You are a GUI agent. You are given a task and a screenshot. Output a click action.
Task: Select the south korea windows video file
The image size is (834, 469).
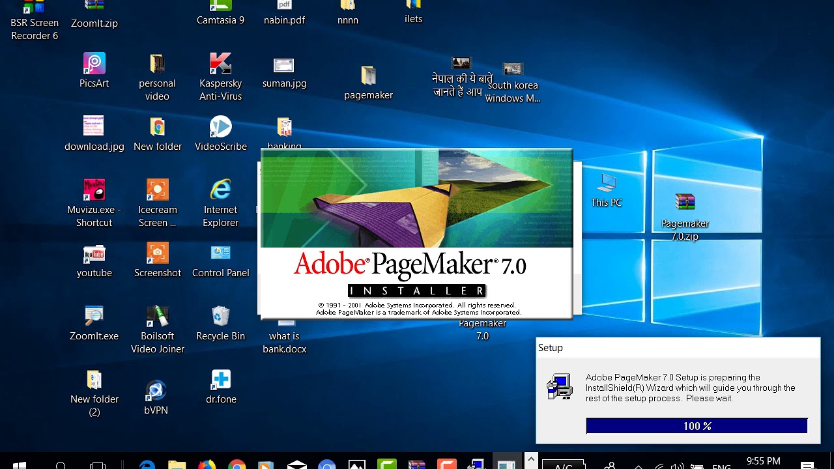click(x=513, y=69)
